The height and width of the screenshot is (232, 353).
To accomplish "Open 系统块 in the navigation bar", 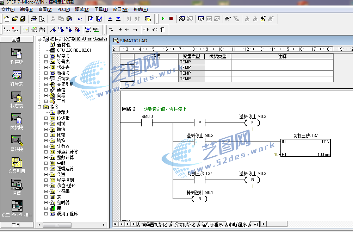I will [x=17, y=143].
